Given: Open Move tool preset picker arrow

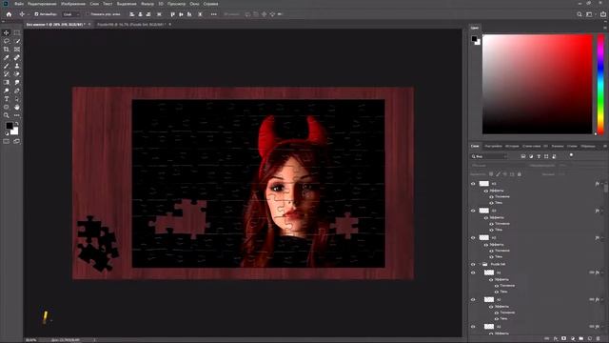Looking at the screenshot, I should coord(28,14).
